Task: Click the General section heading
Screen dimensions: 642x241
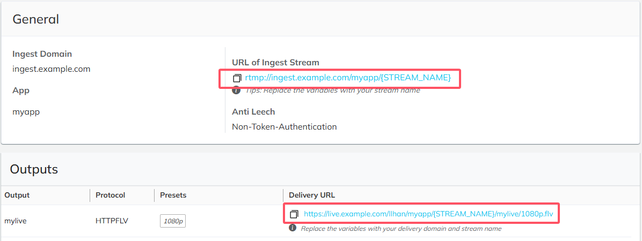Action: point(36,19)
